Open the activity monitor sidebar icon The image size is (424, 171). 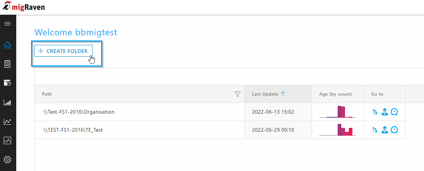tap(7, 140)
